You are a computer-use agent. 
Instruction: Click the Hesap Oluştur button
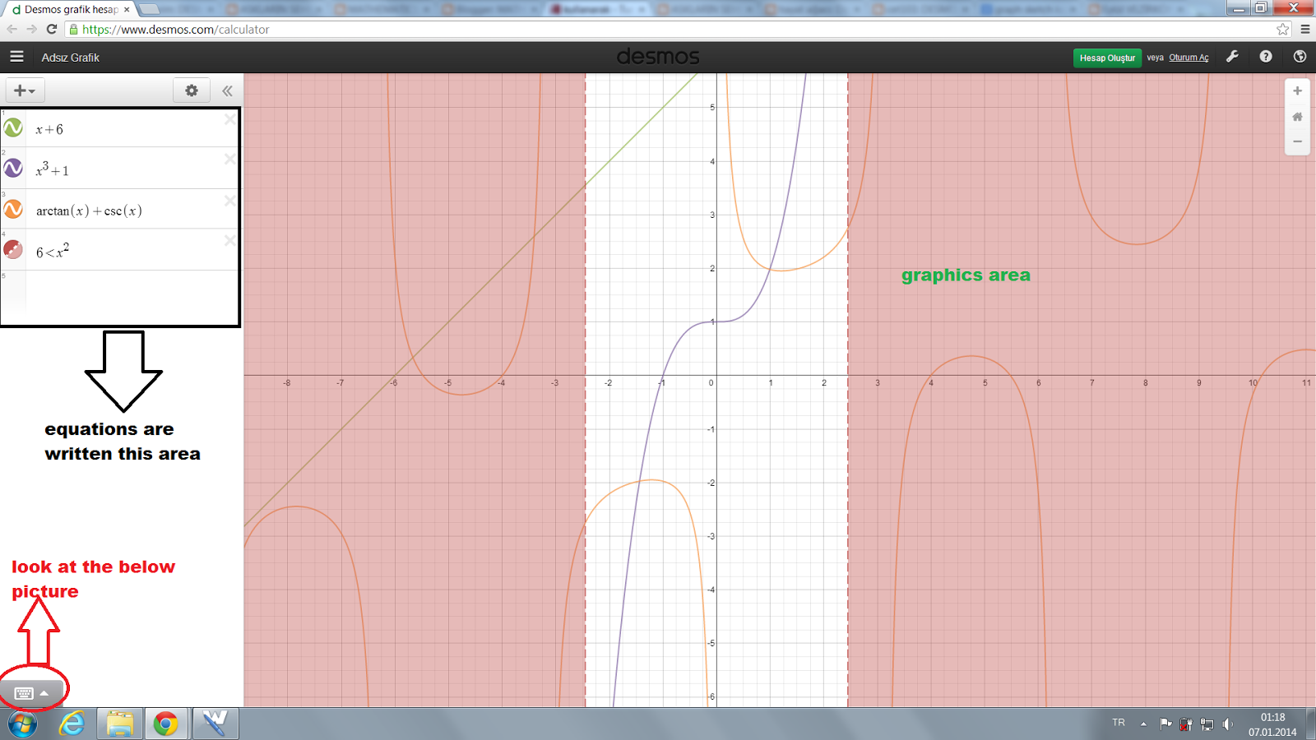tap(1106, 58)
